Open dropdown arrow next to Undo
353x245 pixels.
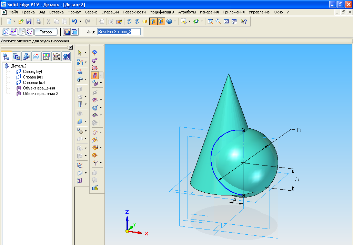80,21
